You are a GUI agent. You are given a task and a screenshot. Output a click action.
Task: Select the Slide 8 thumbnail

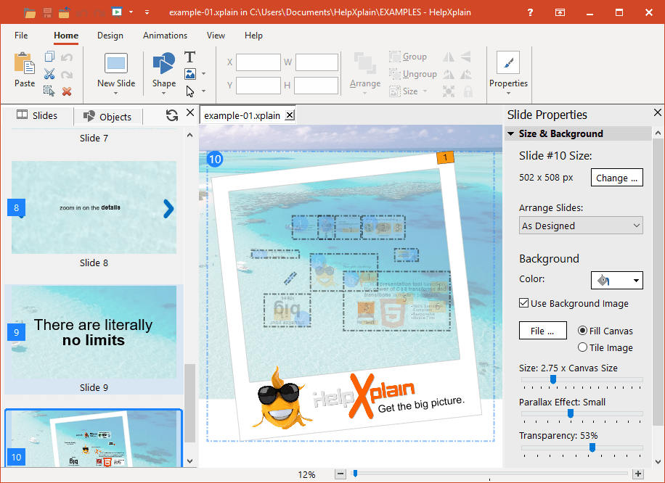(94, 207)
